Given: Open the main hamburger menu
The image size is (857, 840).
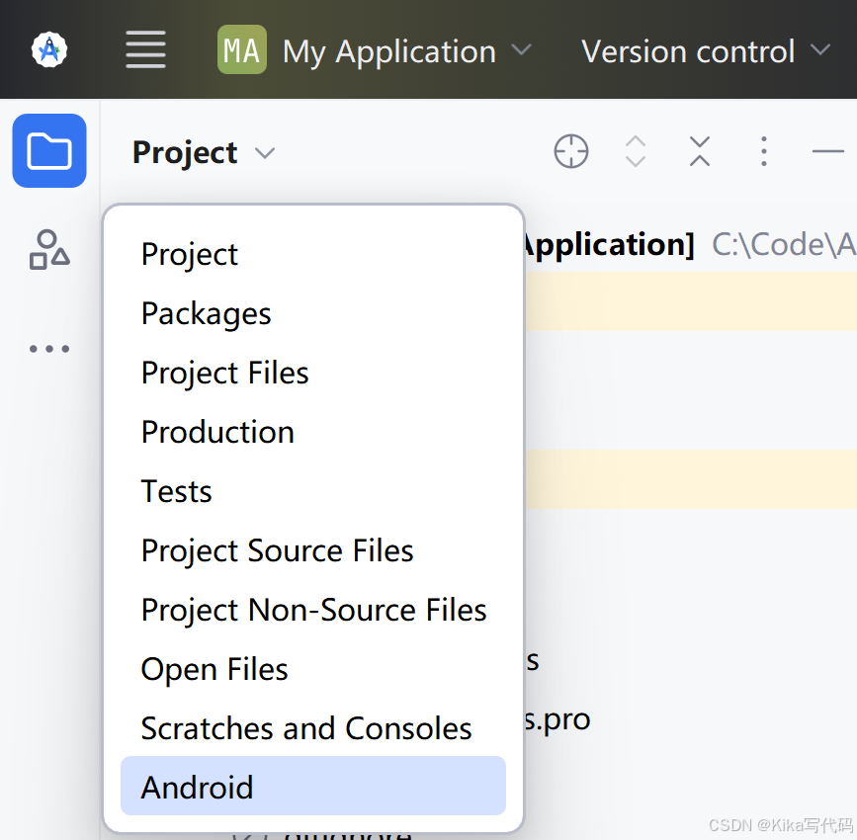Looking at the screenshot, I should [145, 49].
